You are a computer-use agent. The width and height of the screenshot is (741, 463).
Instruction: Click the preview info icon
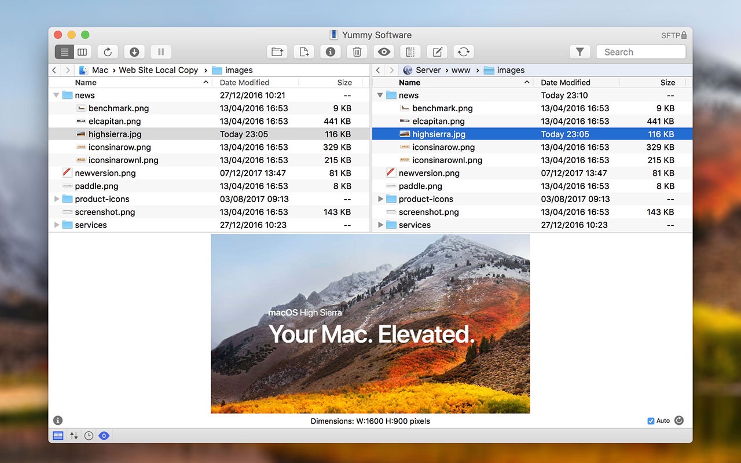58,421
